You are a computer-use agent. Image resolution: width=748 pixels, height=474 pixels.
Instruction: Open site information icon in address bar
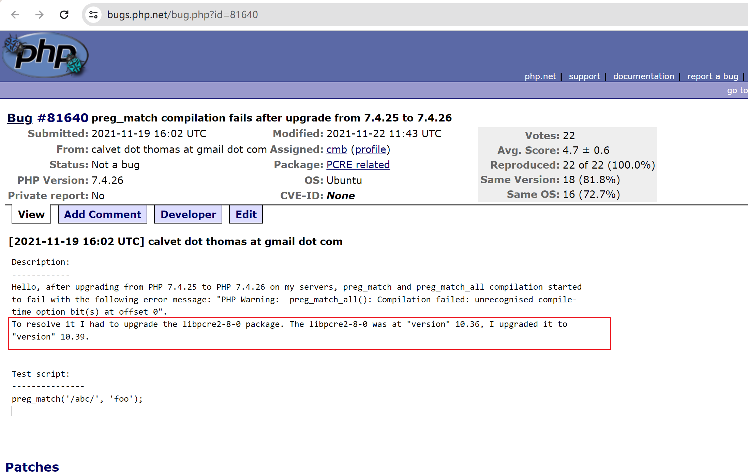click(x=93, y=15)
